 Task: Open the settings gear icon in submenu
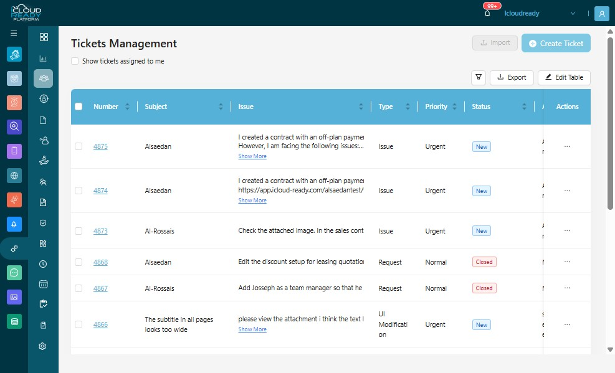pos(43,346)
